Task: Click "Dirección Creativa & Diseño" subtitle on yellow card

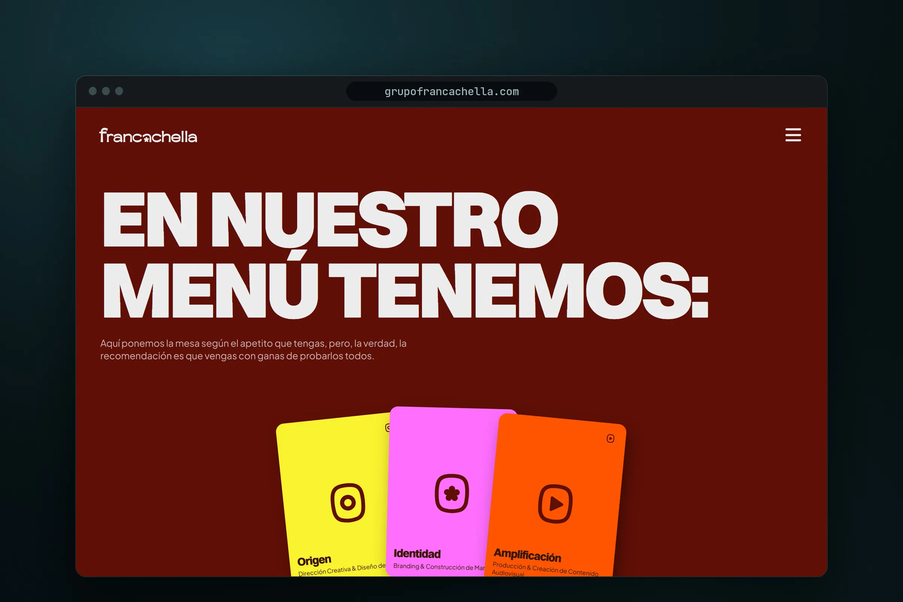Action: pyautogui.click(x=342, y=570)
